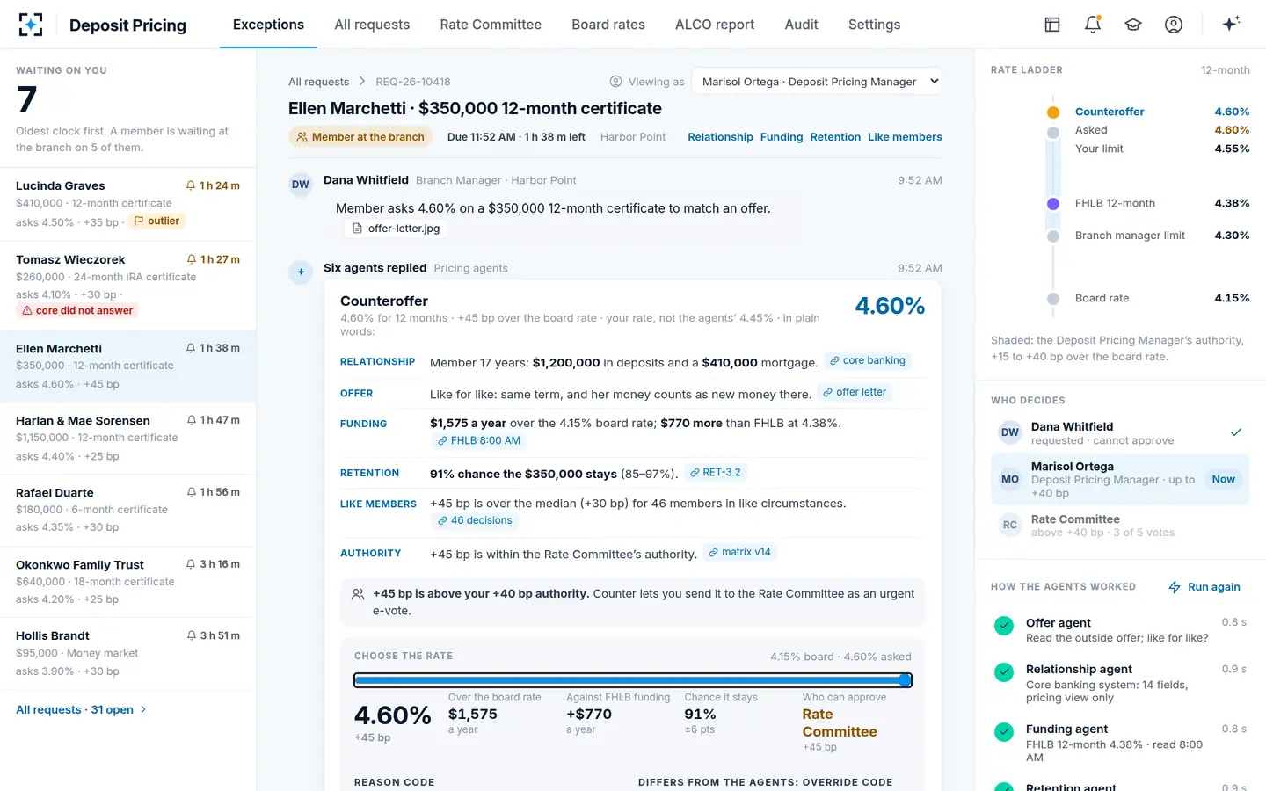
Task: Open the offer-letter.jpg attachment
Action: tap(396, 229)
